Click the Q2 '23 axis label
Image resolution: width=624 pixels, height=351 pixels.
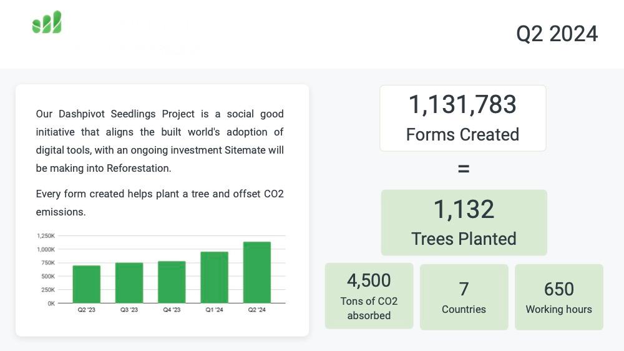86,310
